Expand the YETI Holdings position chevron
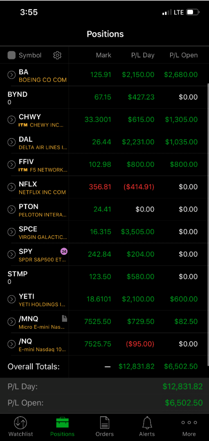The image size is (209, 441). (x=11, y=299)
